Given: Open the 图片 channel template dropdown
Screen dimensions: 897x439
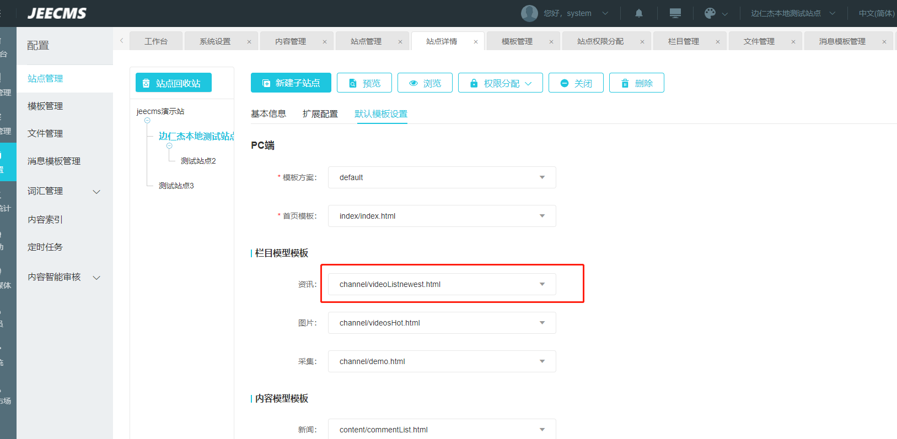Looking at the screenshot, I should [442, 323].
